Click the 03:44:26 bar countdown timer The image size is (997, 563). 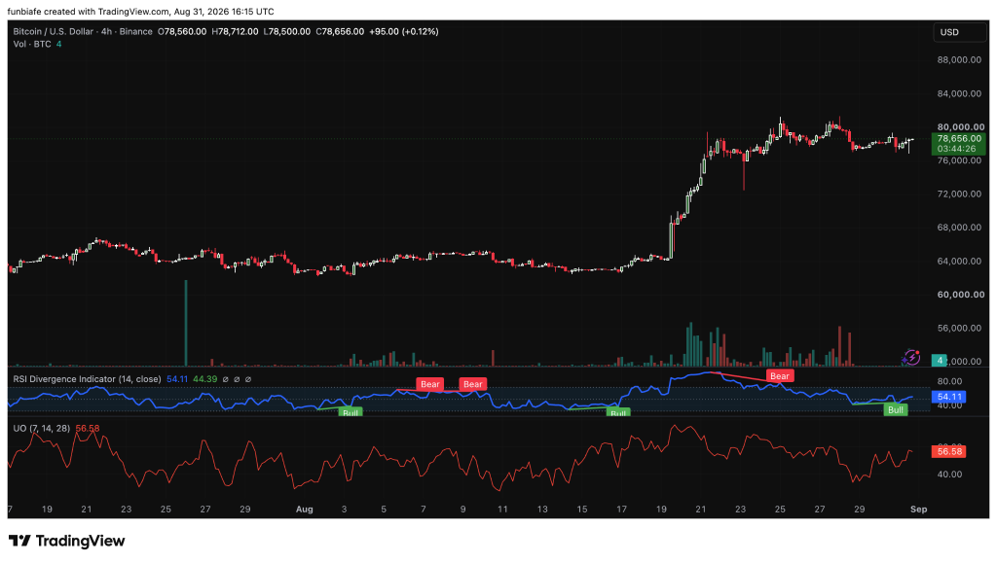click(958, 149)
